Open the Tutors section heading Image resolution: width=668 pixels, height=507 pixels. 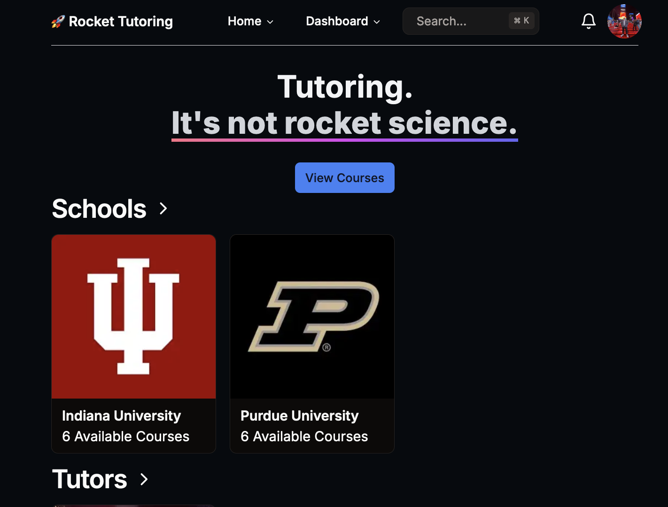click(x=89, y=479)
